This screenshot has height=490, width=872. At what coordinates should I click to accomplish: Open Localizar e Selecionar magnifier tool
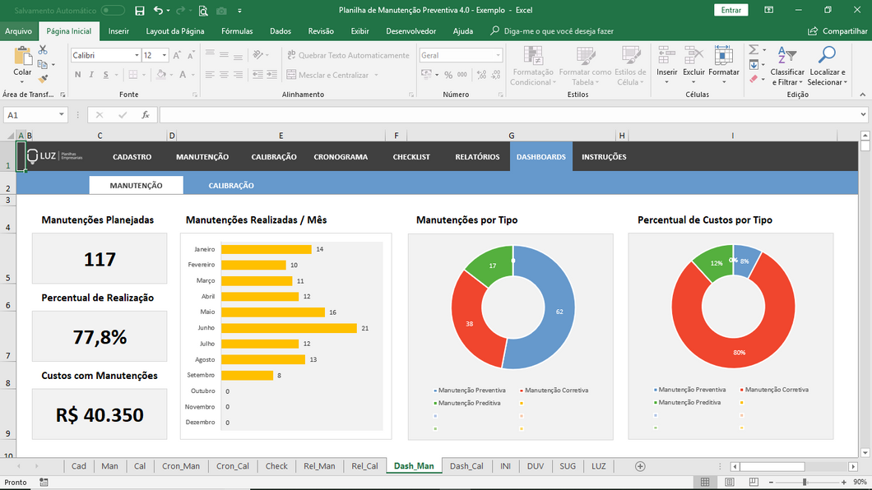click(825, 55)
